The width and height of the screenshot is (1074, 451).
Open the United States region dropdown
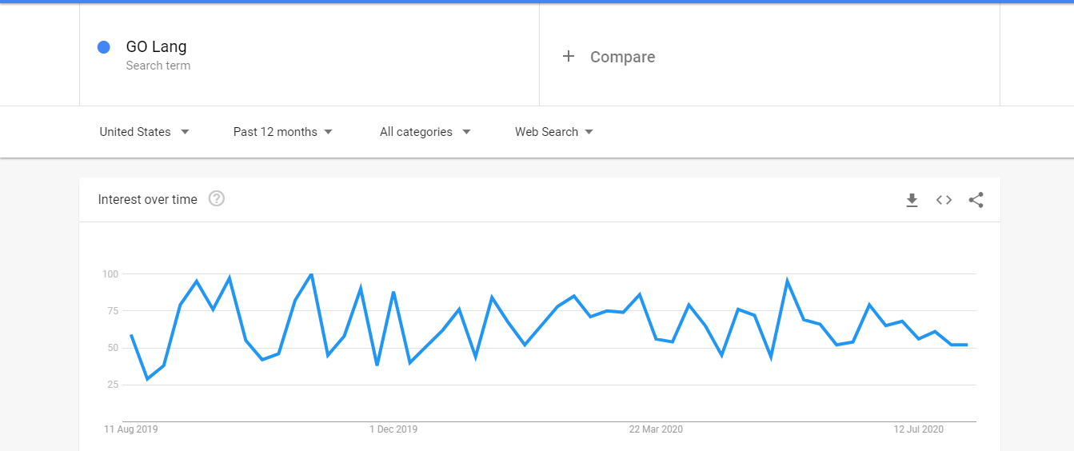(x=144, y=132)
